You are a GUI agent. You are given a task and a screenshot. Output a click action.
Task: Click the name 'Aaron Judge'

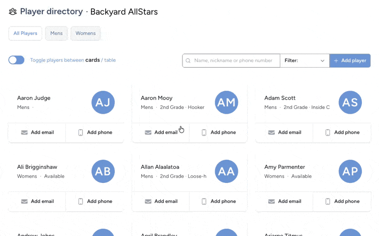34,98
